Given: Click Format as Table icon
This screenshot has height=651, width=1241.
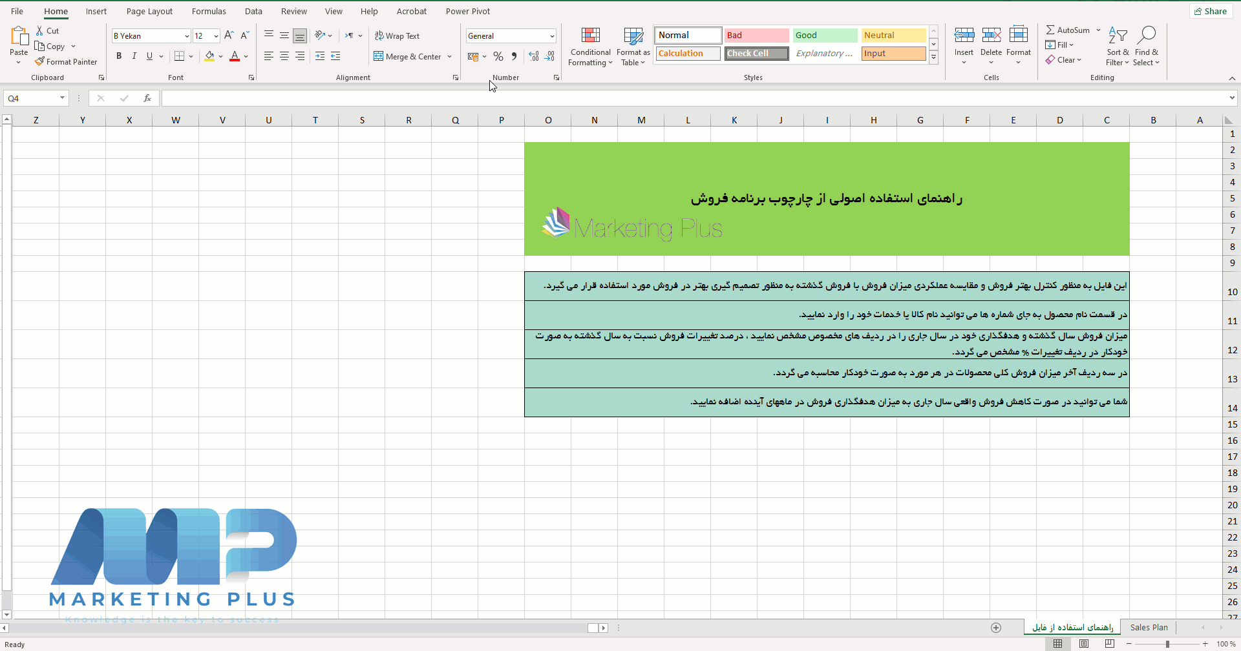Looking at the screenshot, I should [x=632, y=46].
